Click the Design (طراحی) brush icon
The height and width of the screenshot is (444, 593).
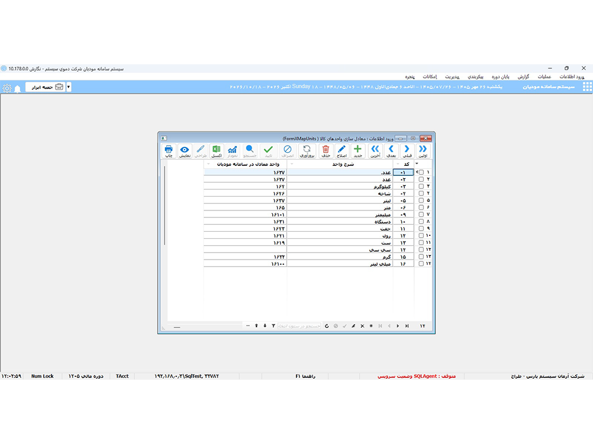point(200,151)
